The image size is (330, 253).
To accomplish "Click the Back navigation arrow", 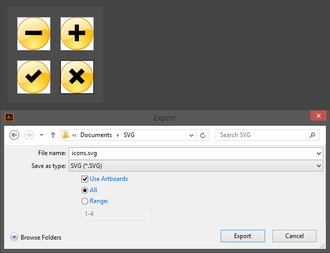I will pyautogui.click(x=14, y=135).
